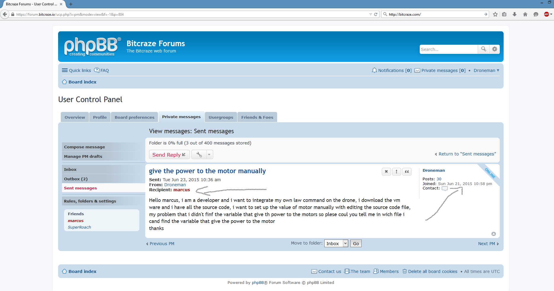554x291 pixels.
Task: Click the search magnifier button
Action: pos(483,49)
